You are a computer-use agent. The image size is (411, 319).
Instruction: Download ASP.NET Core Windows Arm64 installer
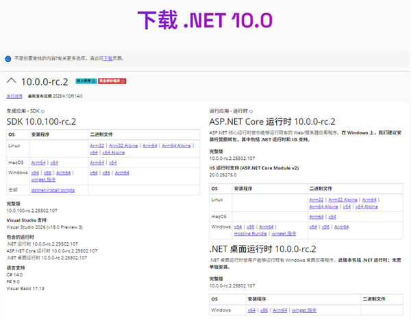pyautogui.click(x=266, y=226)
